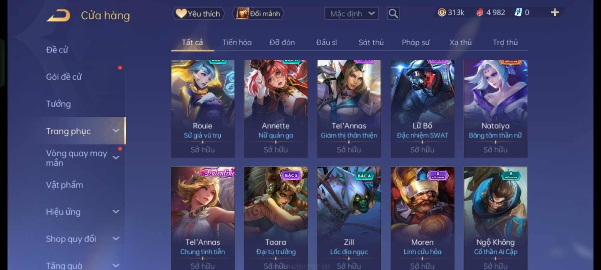
Task: Expand the Hiệu ứng sidebar section
Action: 116,212
